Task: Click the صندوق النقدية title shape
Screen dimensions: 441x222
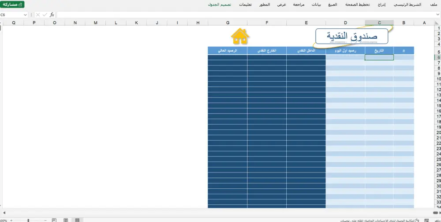Action: coord(351,36)
